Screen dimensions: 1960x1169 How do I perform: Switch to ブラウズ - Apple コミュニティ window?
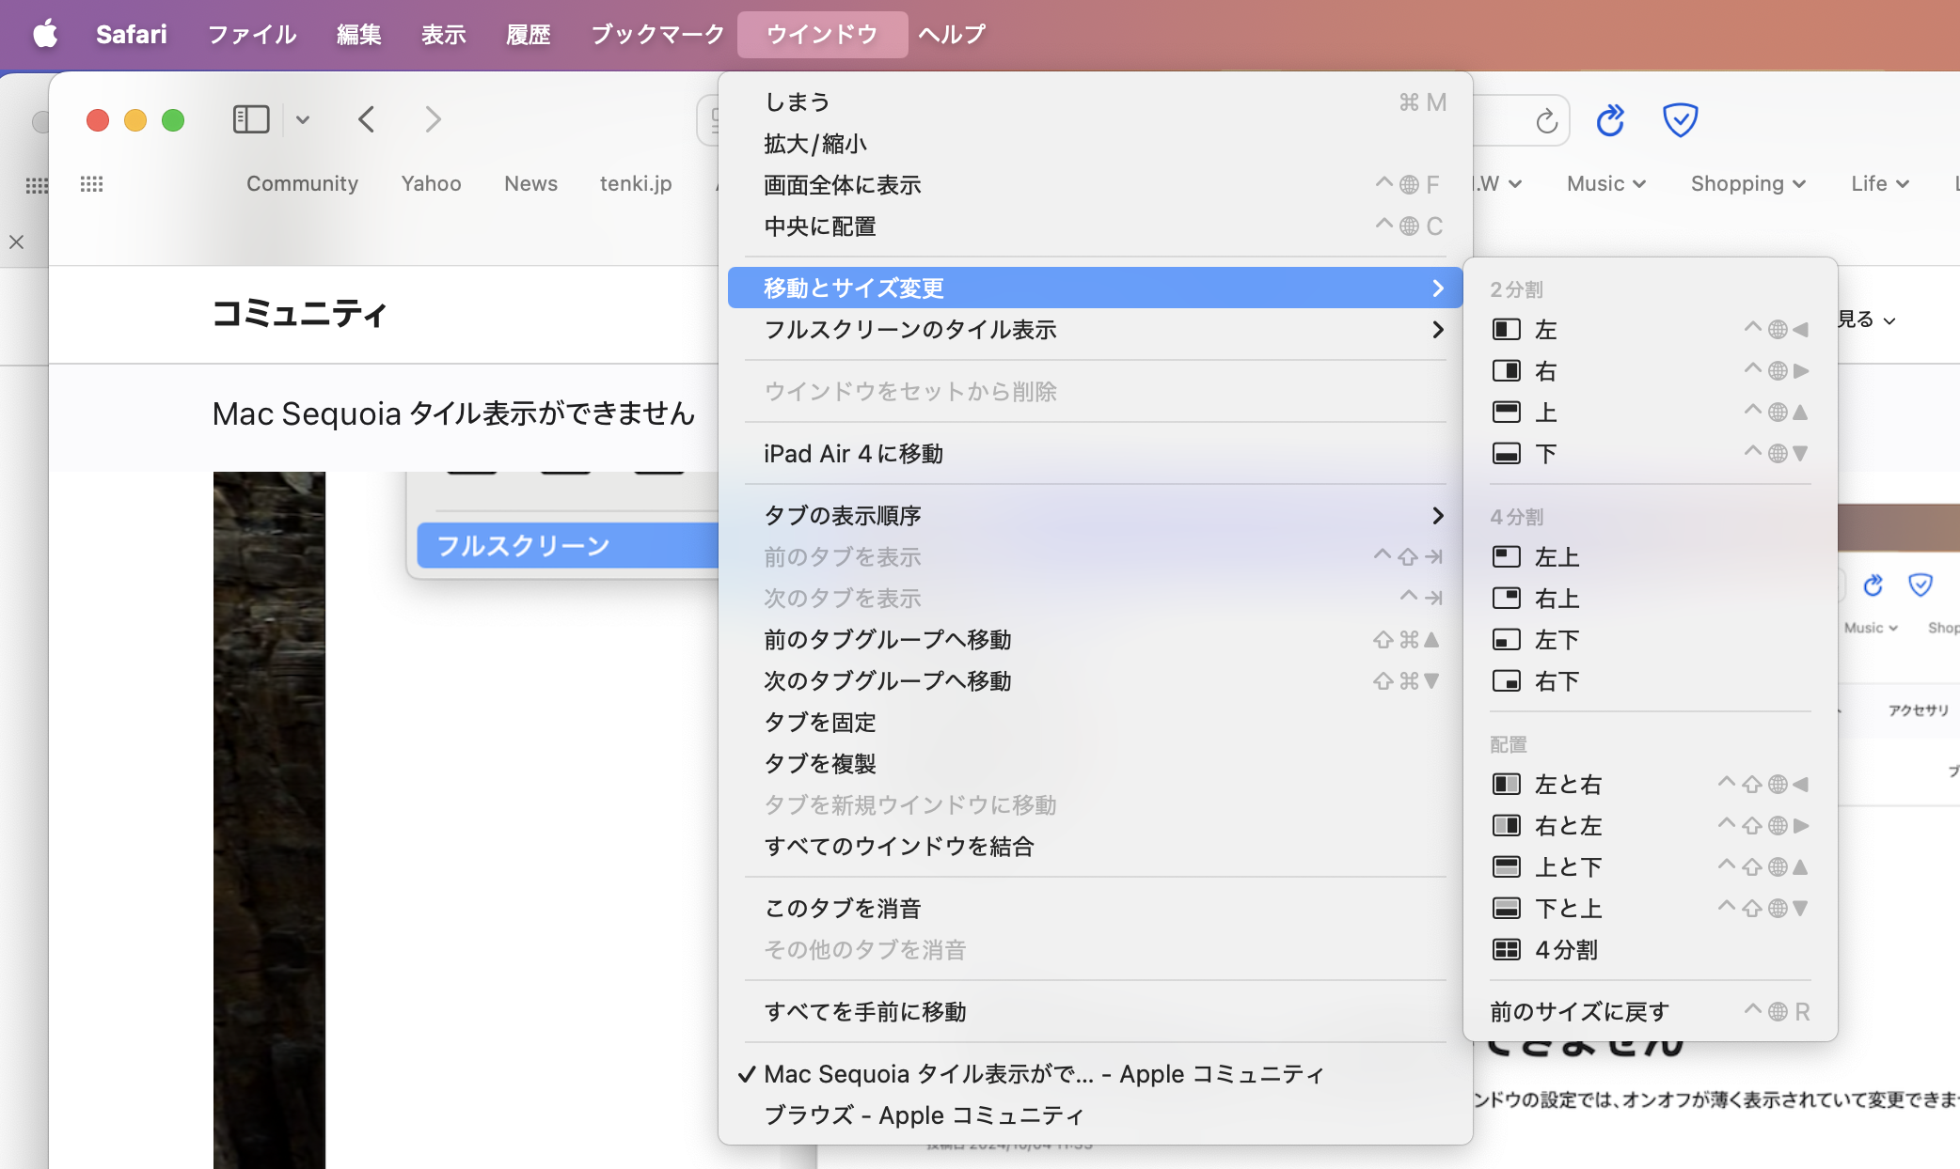coord(924,1115)
